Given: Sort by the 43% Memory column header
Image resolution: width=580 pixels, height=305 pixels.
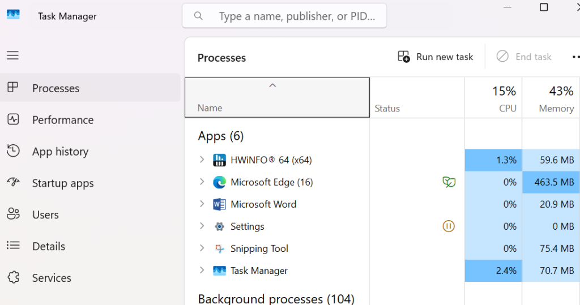Looking at the screenshot, I should click(551, 97).
